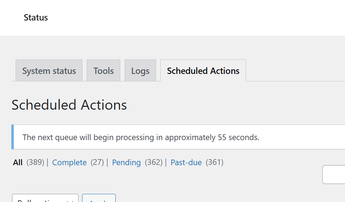The image size is (345, 202).
Task: Expand the Bulk actions dropdown
Action: point(45,198)
